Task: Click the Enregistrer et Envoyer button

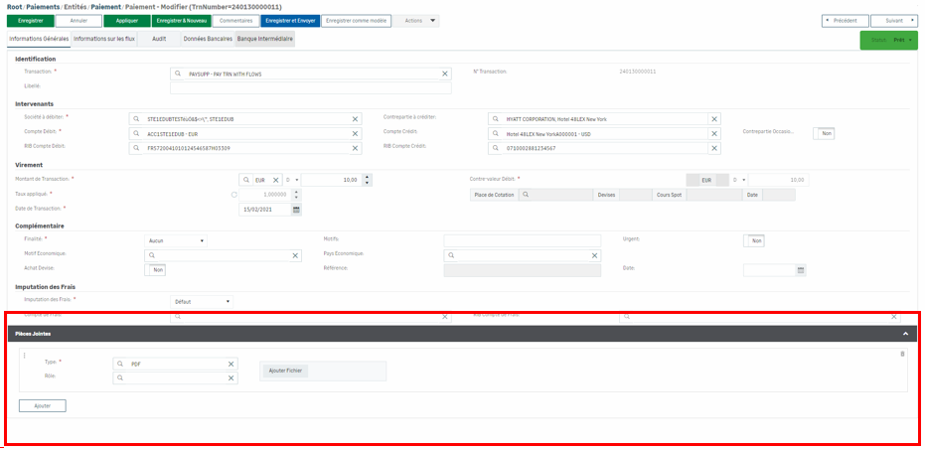Action: (289, 21)
